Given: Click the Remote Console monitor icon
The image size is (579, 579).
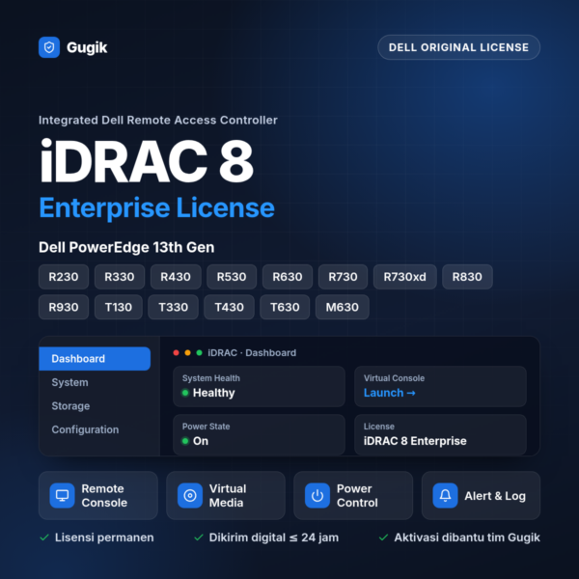Looking at the screenshot, I should (62, 495).
